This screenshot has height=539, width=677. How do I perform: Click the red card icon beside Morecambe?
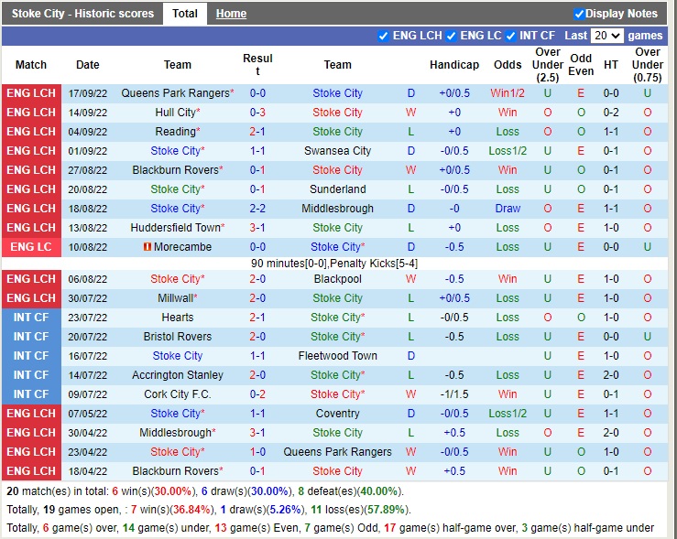tap(147, 247)
